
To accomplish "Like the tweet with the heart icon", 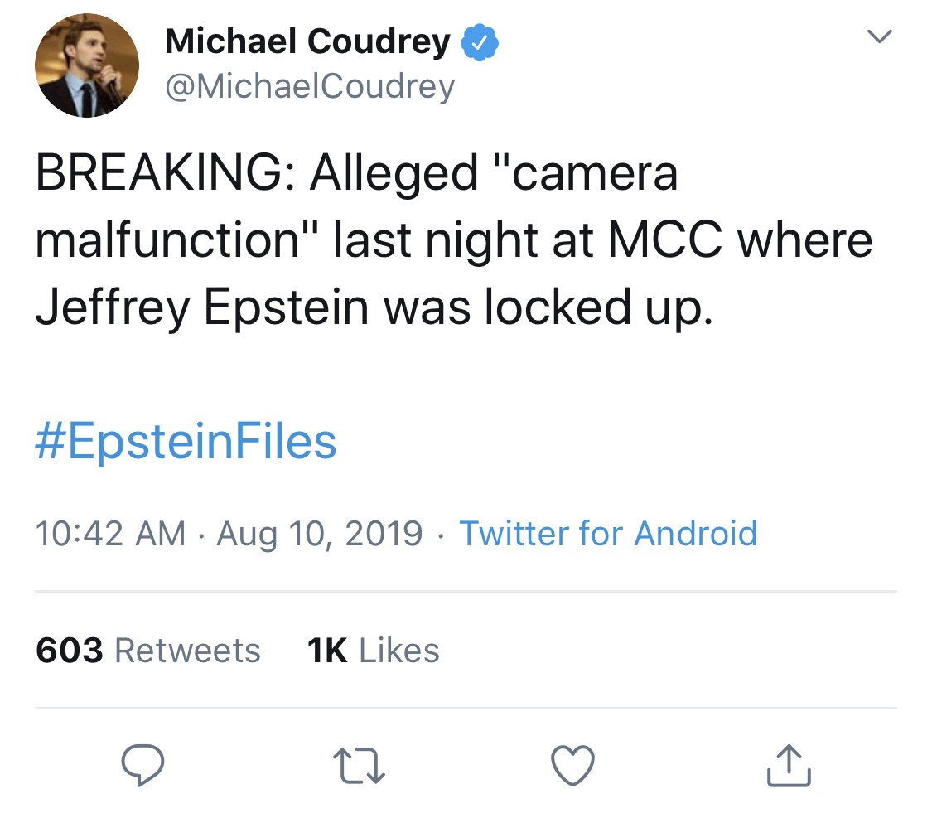I will 573,765.
